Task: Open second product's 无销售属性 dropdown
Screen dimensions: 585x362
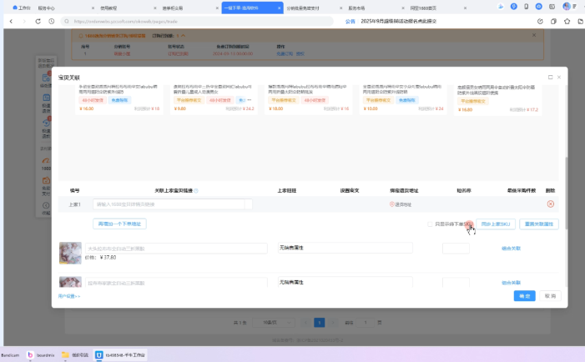Action: [x=345, y=282]
